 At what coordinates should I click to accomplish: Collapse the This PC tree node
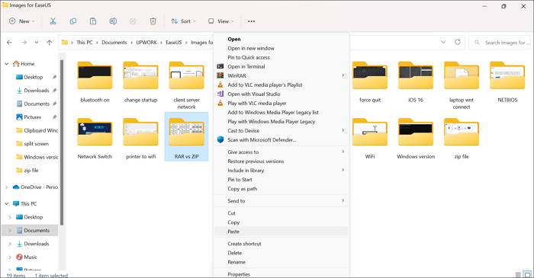click(6, 203)
